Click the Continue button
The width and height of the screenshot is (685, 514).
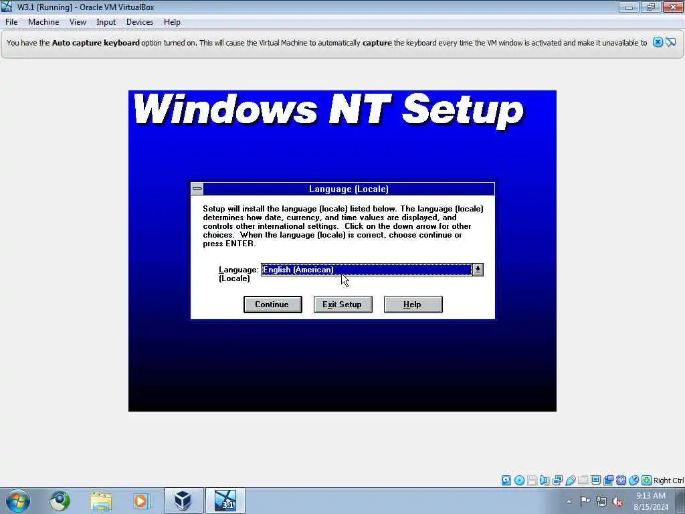[273, 305]
